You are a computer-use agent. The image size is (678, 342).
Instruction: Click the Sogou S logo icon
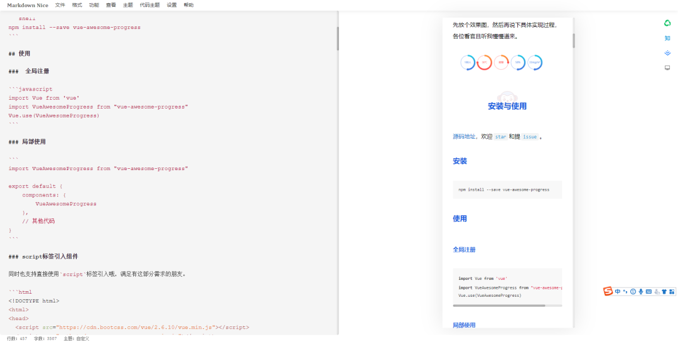pos(608,291)
